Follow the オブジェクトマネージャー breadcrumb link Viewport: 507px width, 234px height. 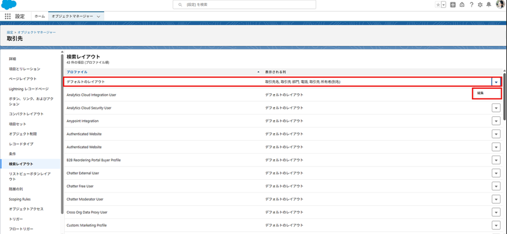37,32
